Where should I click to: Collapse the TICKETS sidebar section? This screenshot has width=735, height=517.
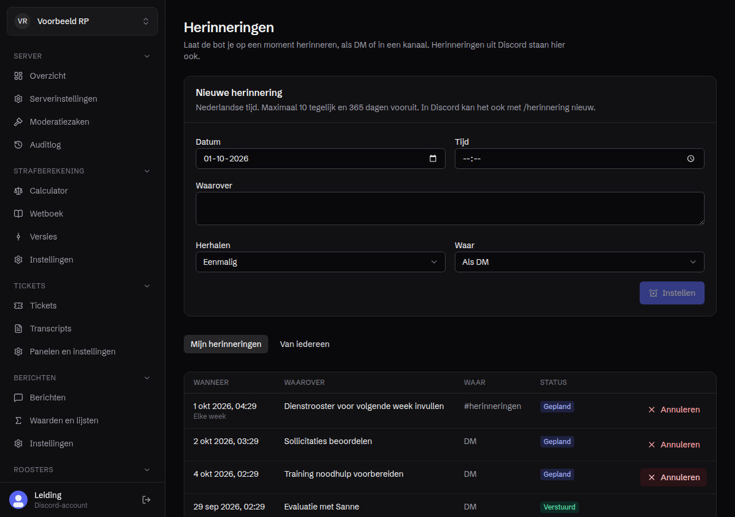147,286
